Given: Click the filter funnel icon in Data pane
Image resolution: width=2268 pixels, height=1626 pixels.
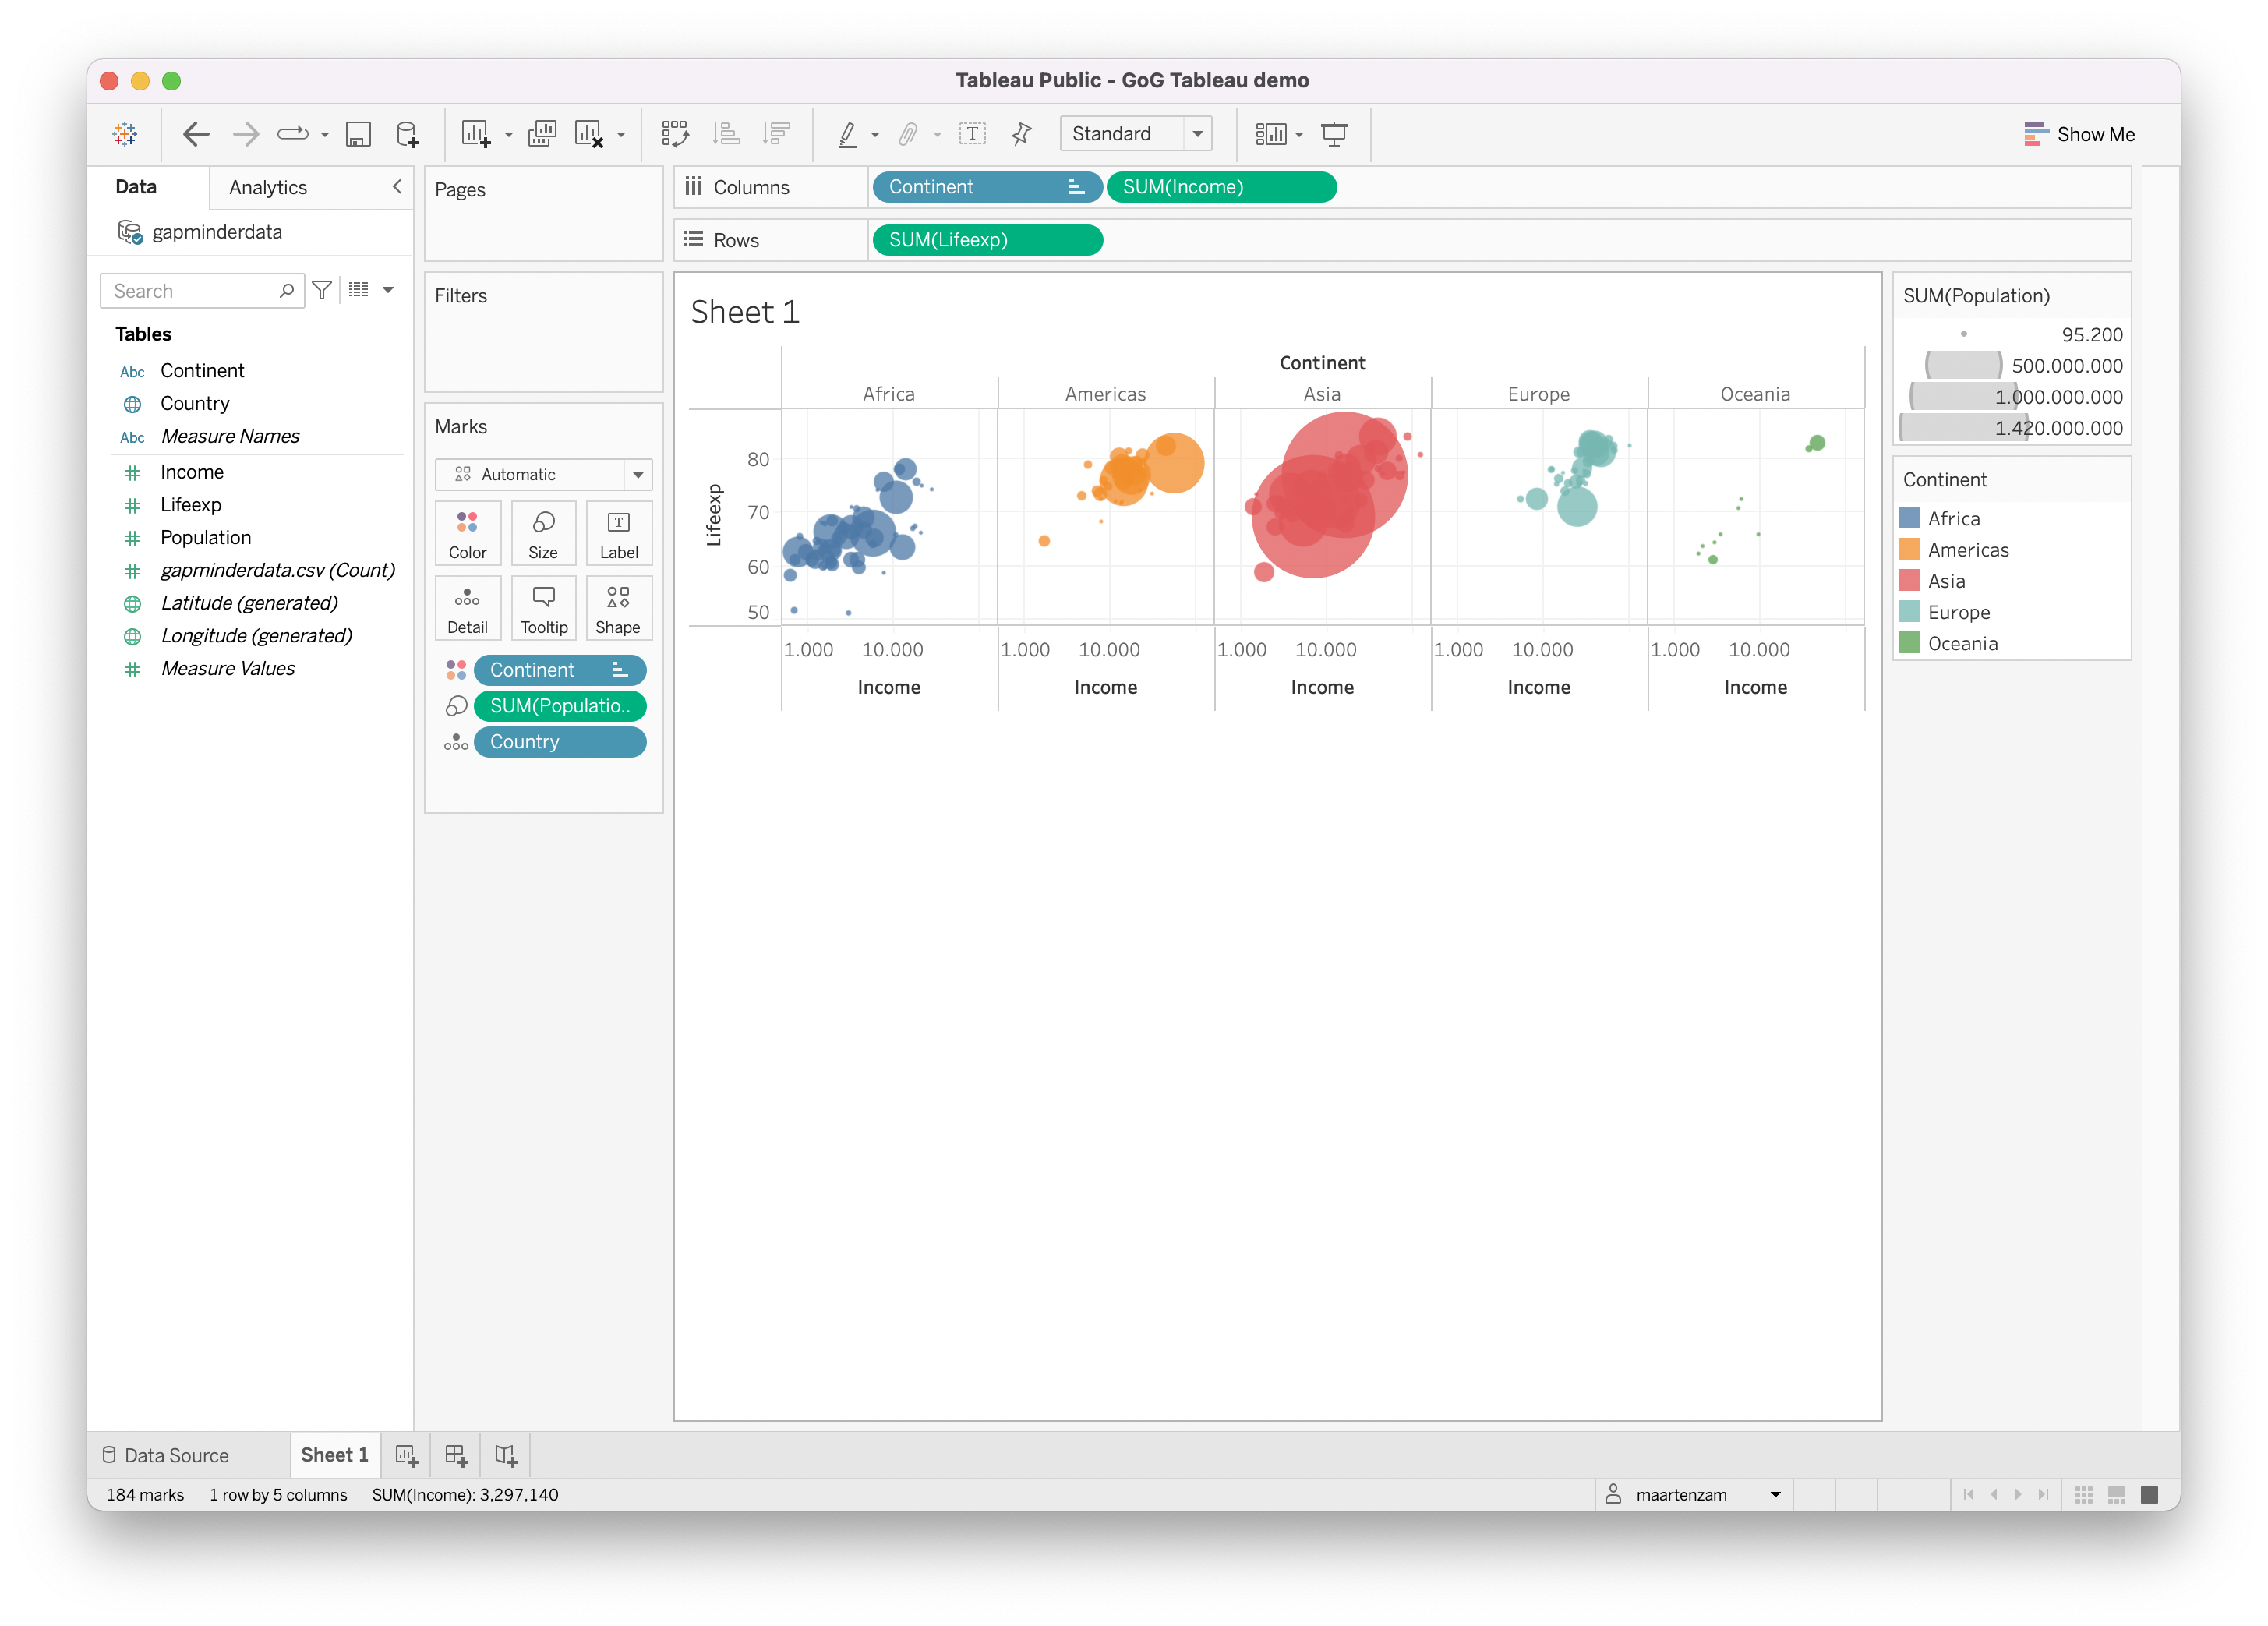Looking at the screenshot, I should tap(322, 290).
